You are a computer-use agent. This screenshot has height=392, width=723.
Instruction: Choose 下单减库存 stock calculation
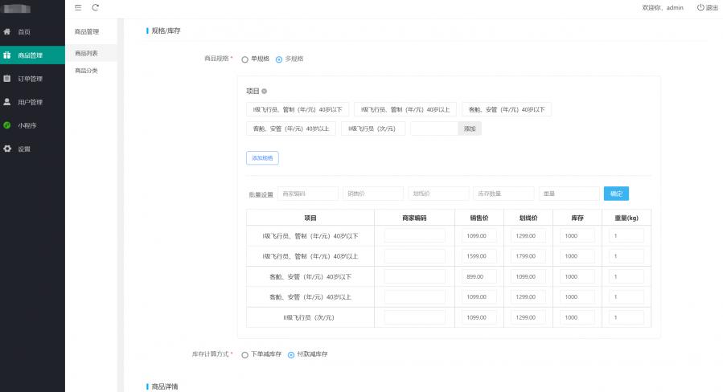point(244,354)
